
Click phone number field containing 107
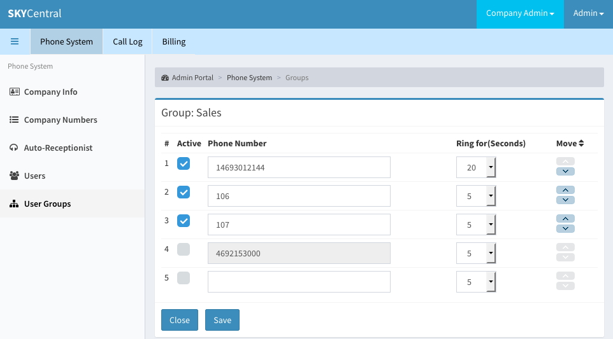coord(299,225)
